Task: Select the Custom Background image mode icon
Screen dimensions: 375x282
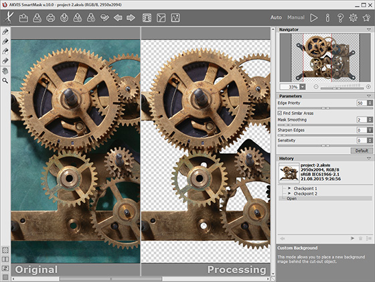Action: tap(175, 17)
